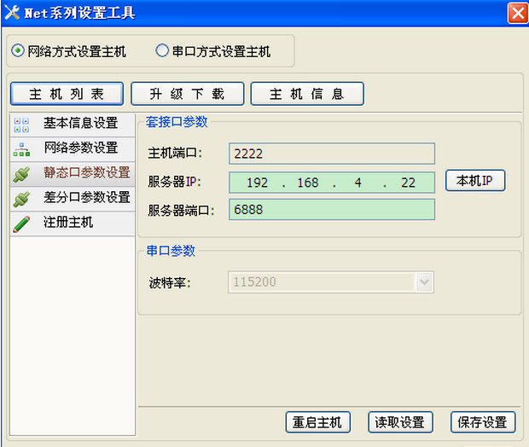The image size is (529, 447).
Task: Click the 注册主机 pencil icon
Action: pos(21,224)
